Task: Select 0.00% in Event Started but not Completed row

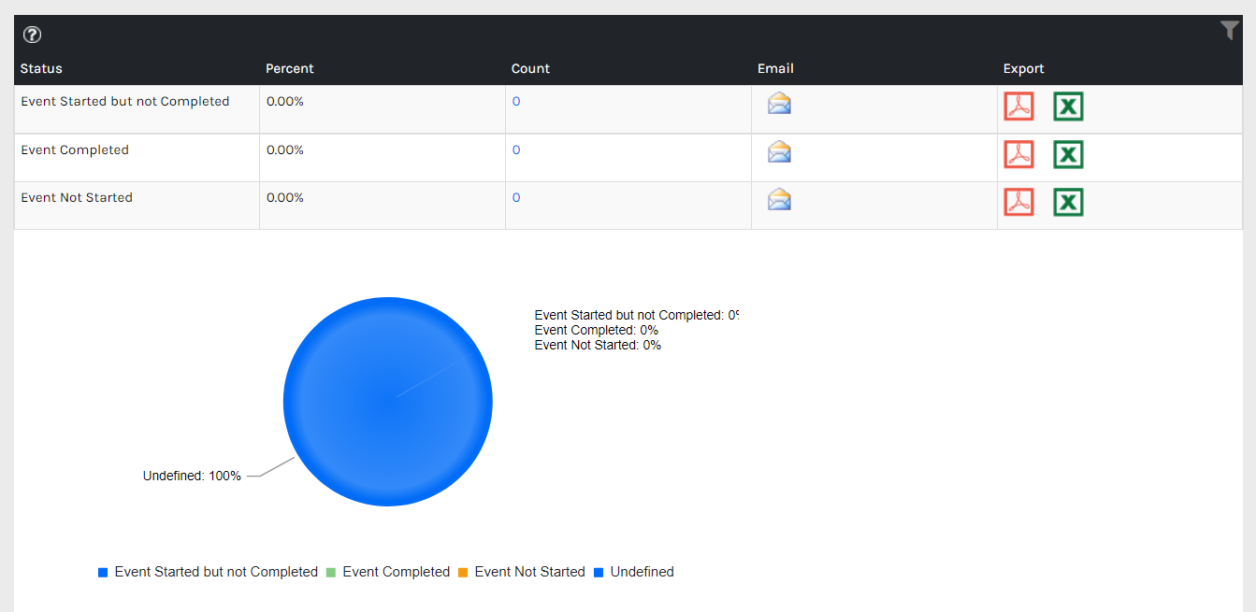Action: tap(285, 101)
